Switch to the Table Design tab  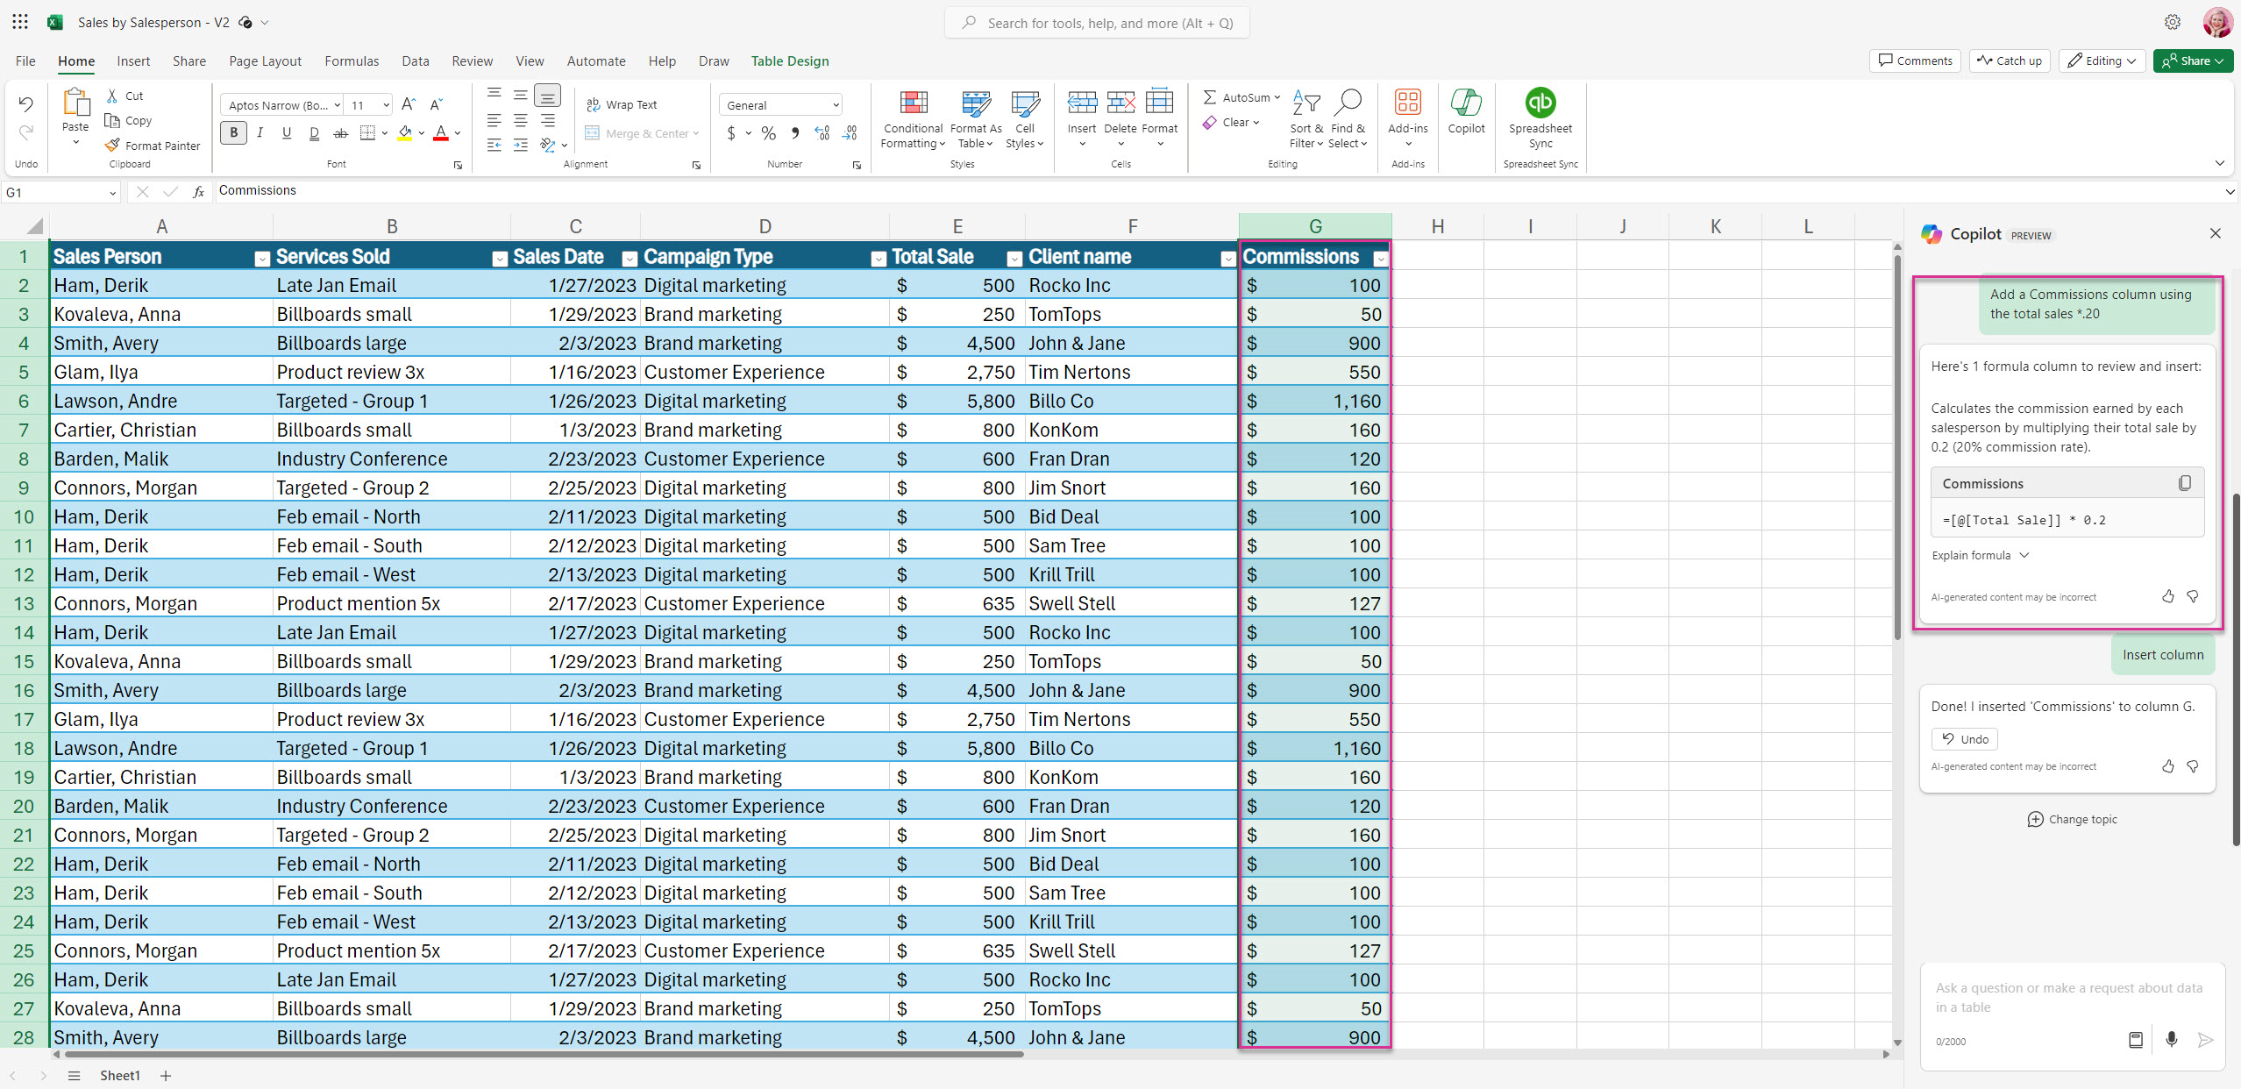click(x=789, y=60)
